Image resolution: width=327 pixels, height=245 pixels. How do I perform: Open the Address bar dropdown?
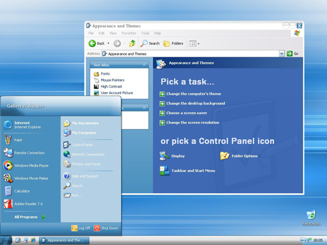(282, 54)
